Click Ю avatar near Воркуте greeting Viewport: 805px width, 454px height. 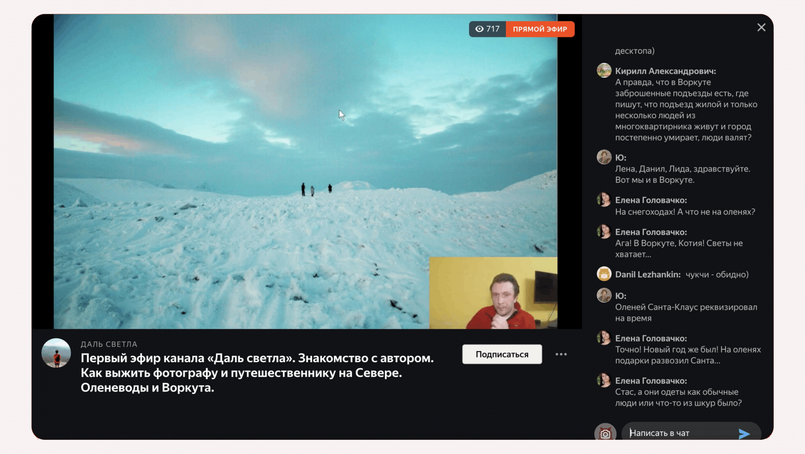[x=604, y=156]
